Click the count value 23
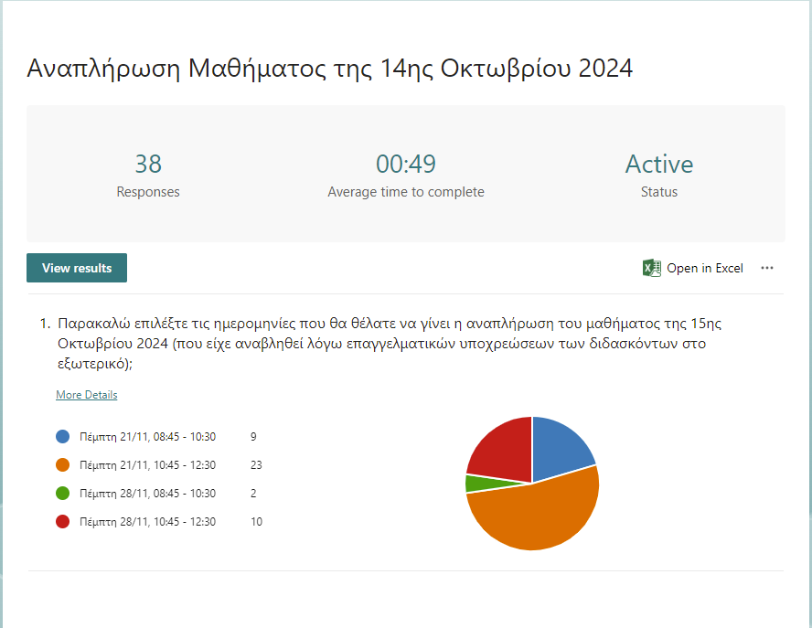812x628 pixels. coord(256,465)
